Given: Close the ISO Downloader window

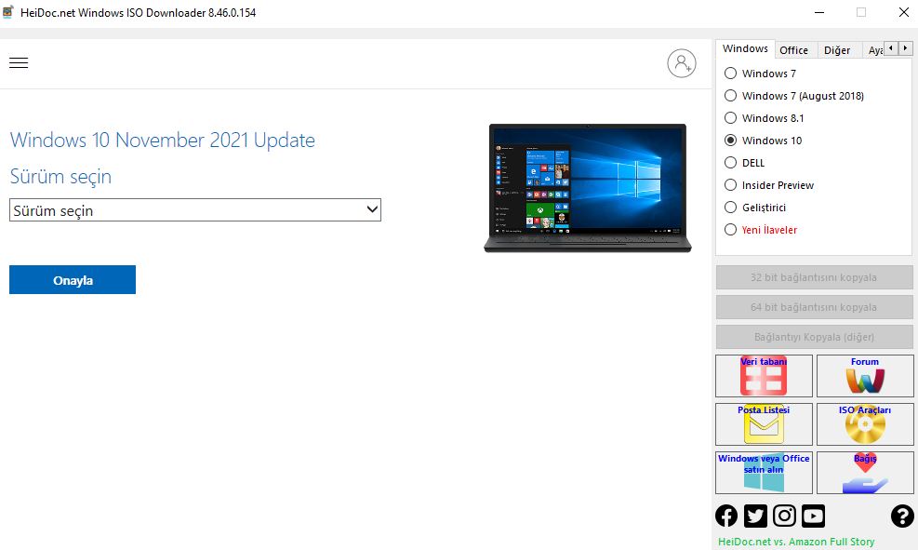Looking at the screenshot, I should (903, 12).
